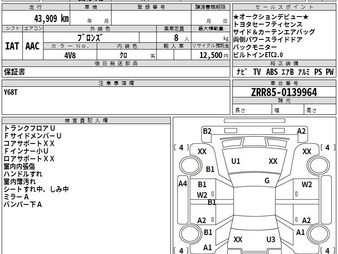Click the interior color クロ
Image resolution: width=338 pixels, height=254 pixels.
pyautogui.click(x=123, y=55)
